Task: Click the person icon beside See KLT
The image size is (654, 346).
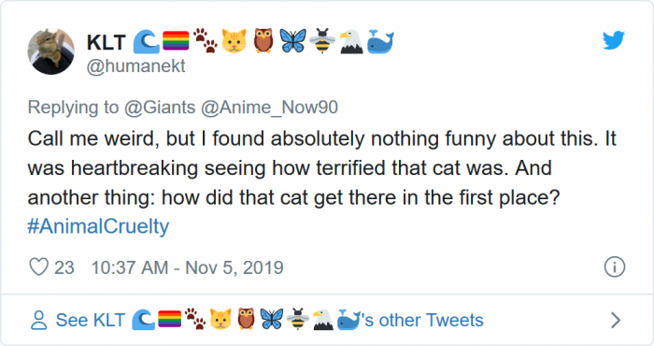Action: (x=39, y=320)
